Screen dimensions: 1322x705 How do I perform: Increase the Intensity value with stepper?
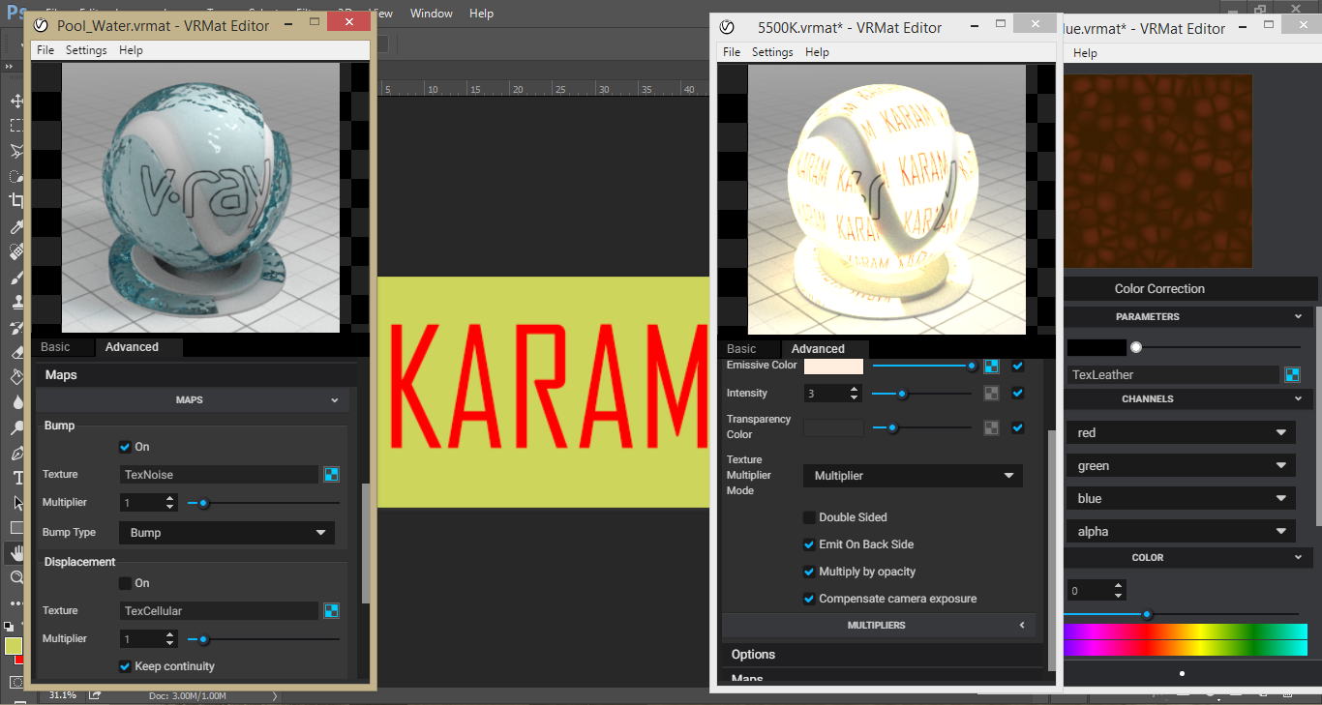pyautogui.click(x=854, y=389)
